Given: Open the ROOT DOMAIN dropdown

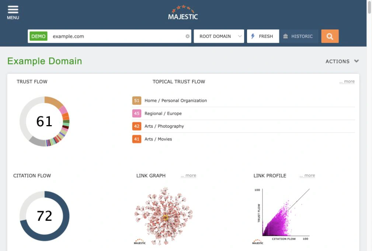Looking at the screenshot, I should (x=219, y=36).
